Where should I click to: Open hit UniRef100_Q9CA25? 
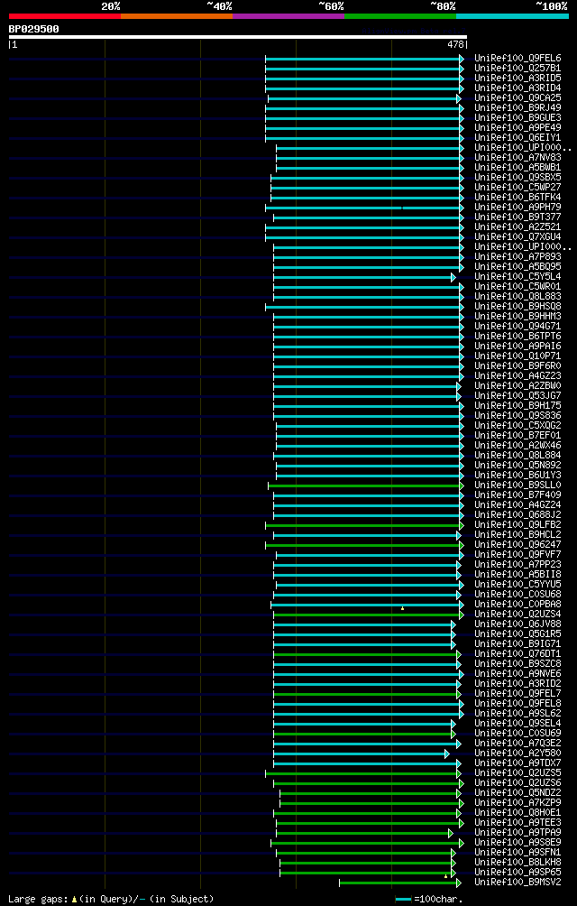pyautogui.click(x=517, y=98)
